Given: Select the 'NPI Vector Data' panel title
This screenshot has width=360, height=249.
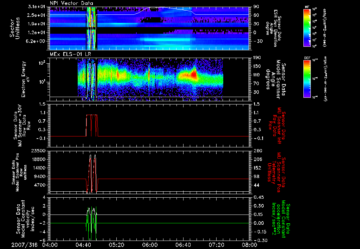Looking at the screenshot, I should 72,3.
